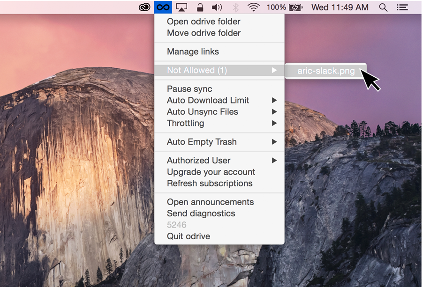Click the battery charging icon

tap(296, 7)
